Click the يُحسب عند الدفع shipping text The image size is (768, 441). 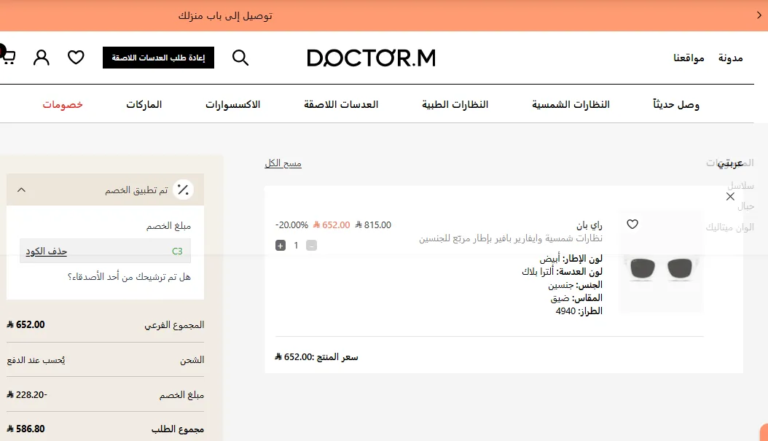tap(36, 359)
